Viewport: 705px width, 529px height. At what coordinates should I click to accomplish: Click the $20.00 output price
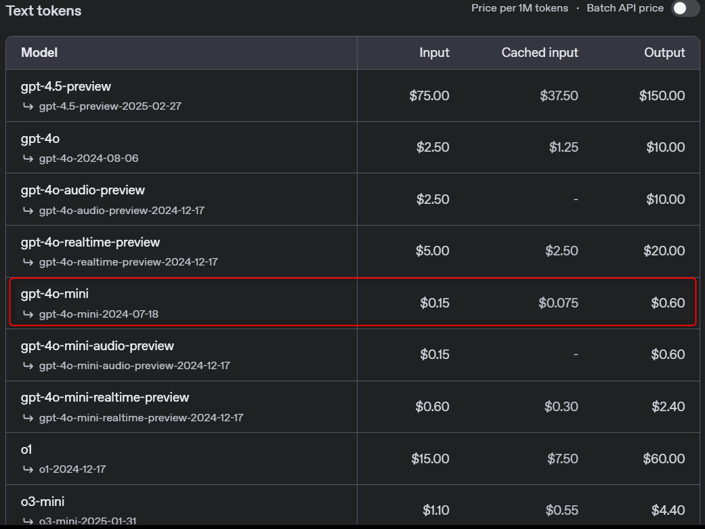(x=664, y=251)
